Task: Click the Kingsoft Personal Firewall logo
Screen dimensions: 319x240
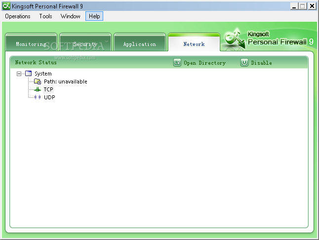Action: (x=269, y=39)
